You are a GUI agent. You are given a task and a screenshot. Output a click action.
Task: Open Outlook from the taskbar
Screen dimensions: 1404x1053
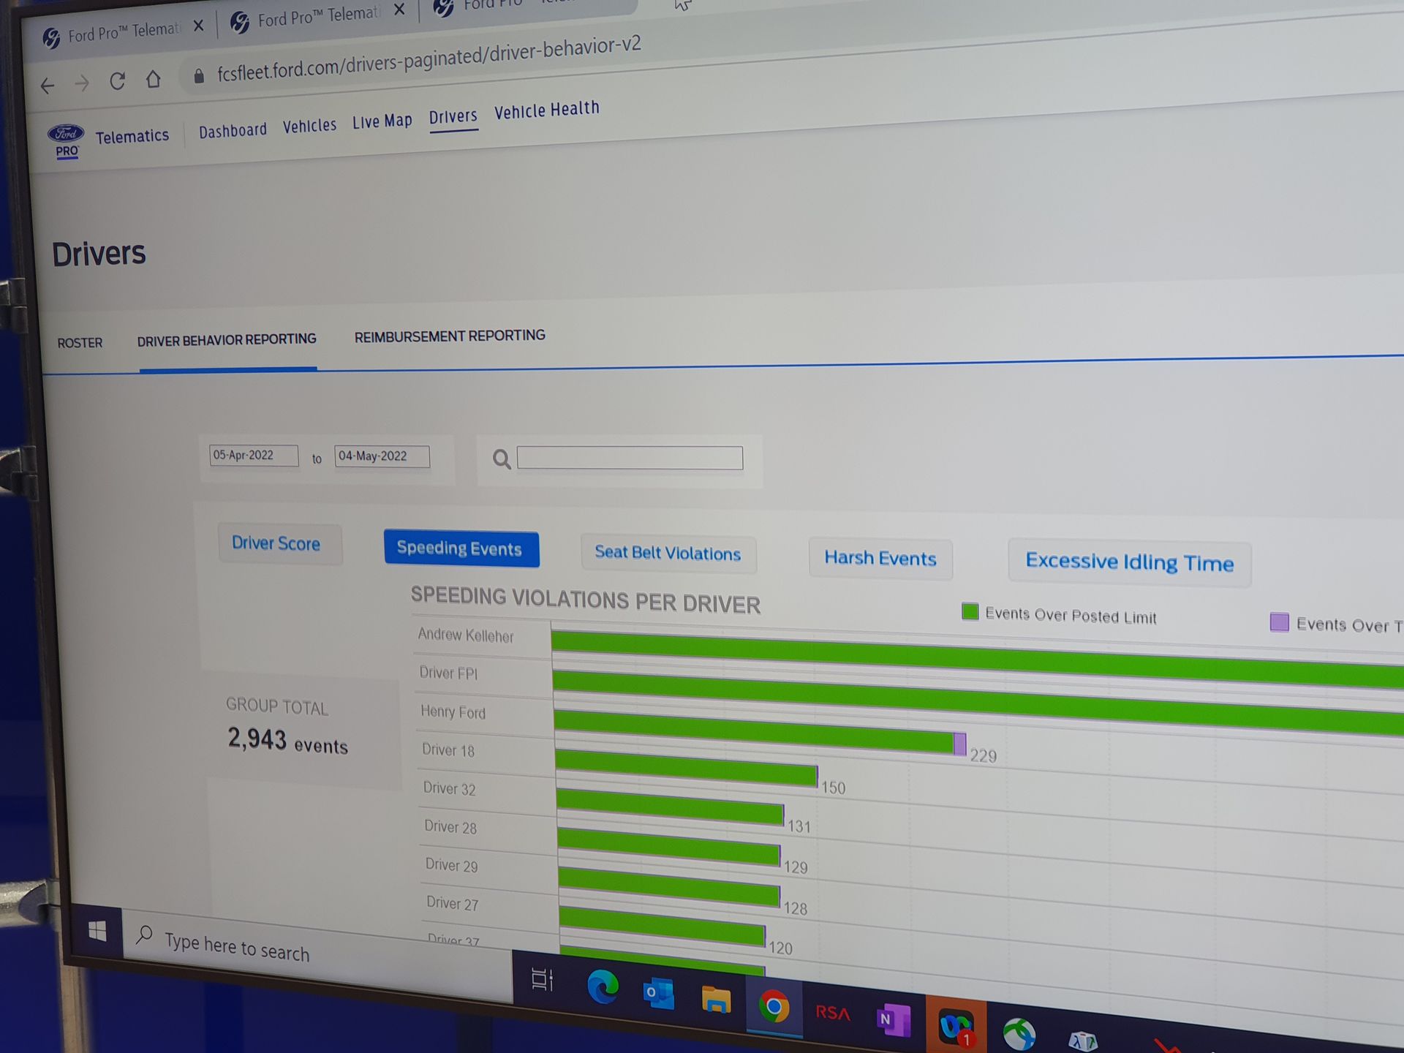[658, 993]
